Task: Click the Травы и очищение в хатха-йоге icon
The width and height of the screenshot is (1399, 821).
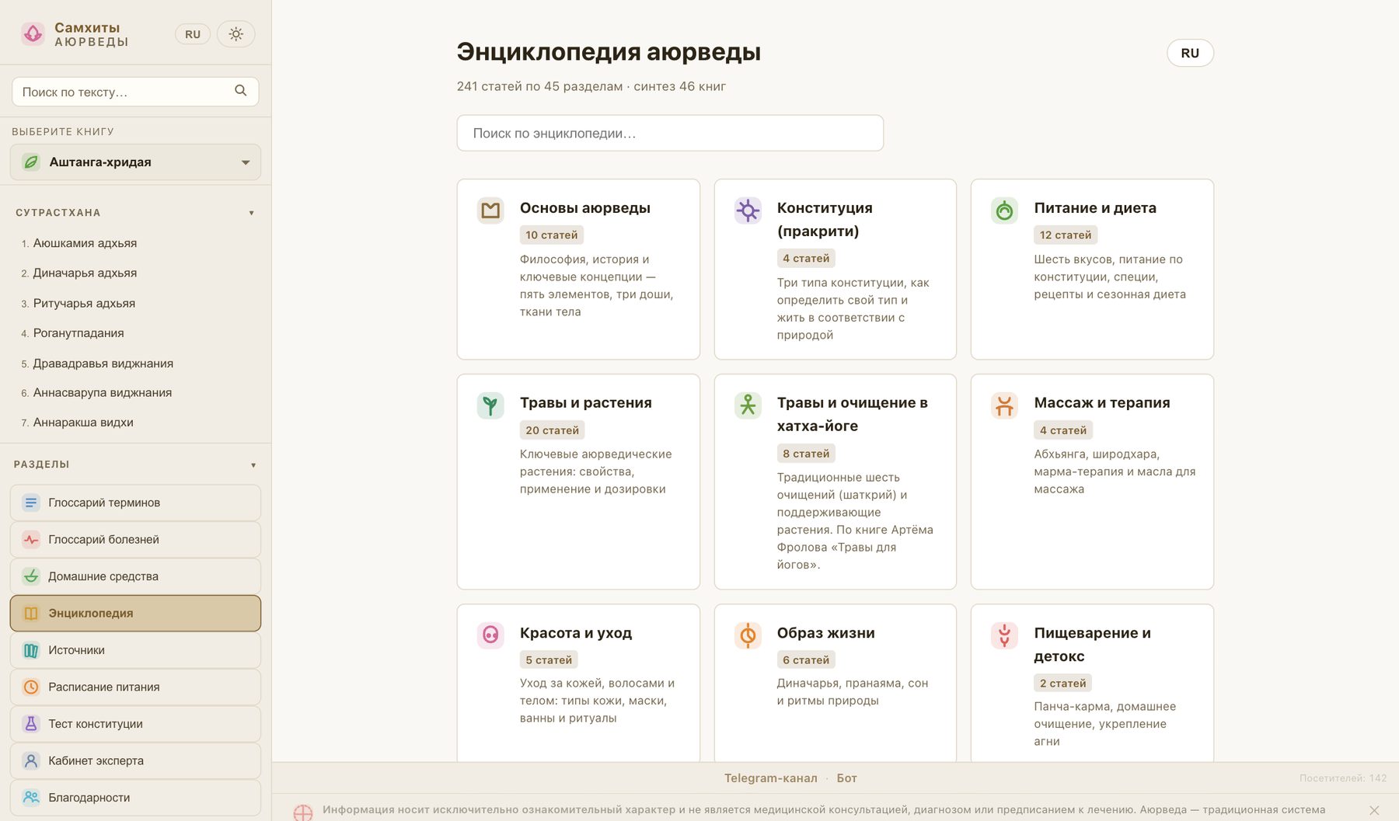Action: [x=748, y=405]
